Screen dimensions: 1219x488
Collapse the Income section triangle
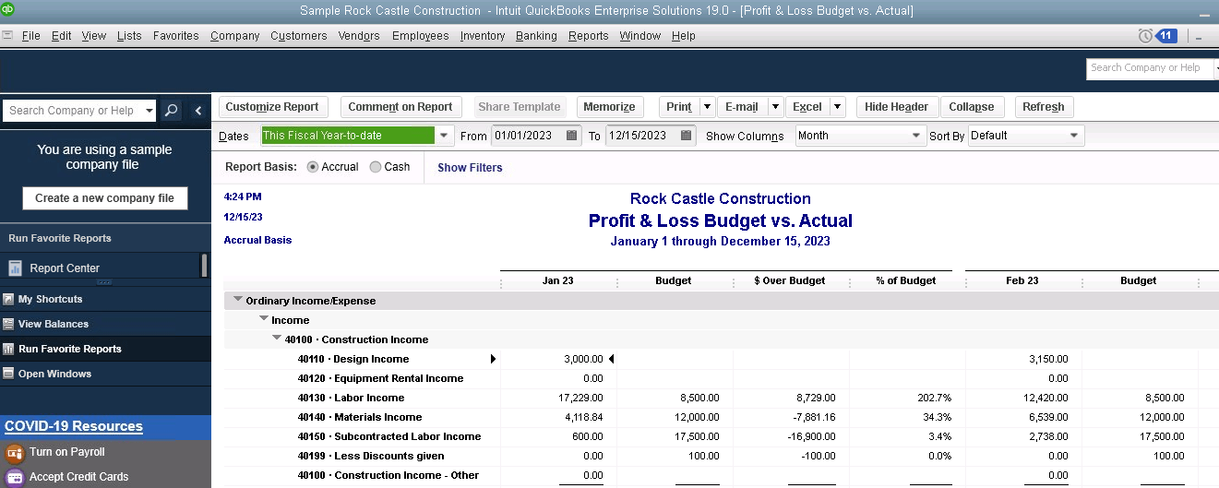(x=264, y=319)
